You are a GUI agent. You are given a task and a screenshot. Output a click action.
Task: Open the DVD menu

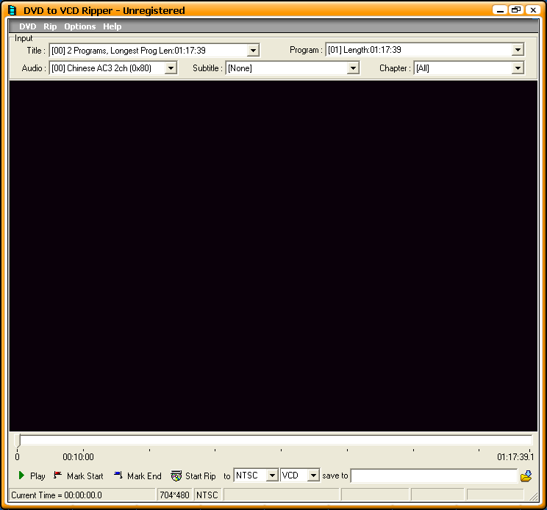[x=27, y=26]
